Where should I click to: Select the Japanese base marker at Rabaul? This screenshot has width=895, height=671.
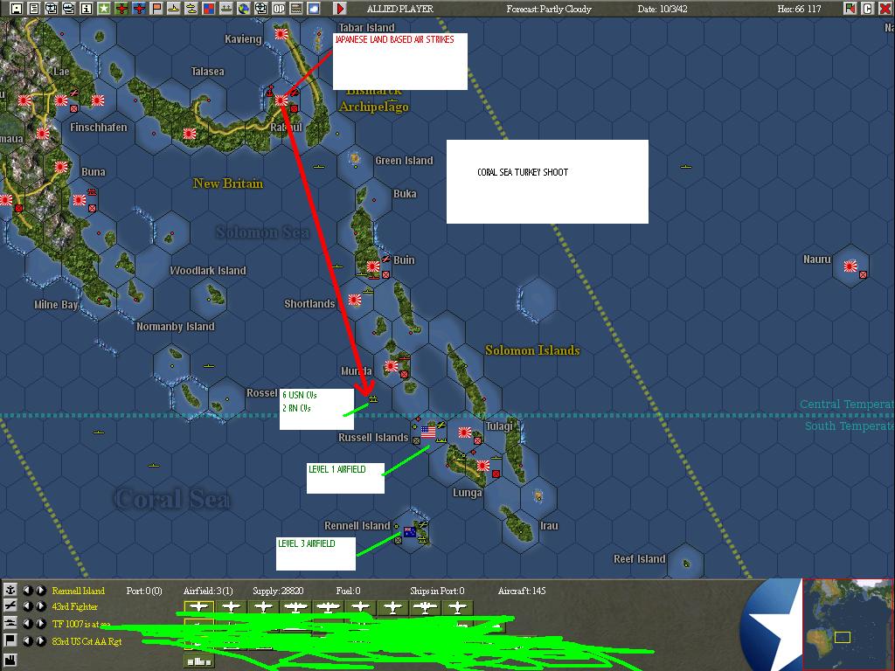point(281,100)
